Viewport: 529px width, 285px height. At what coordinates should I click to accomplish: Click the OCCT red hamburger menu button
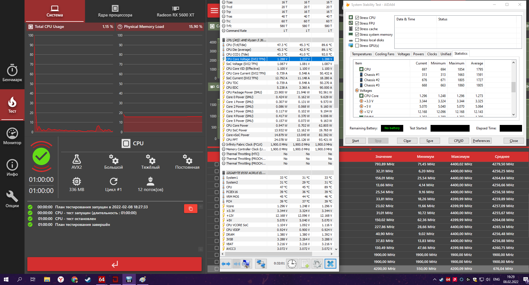pyautogui.click(x=214, y=11)
